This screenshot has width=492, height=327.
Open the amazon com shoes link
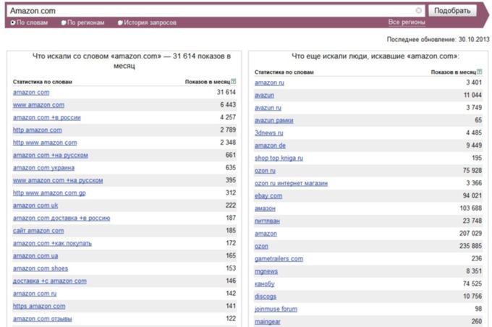[41, 268]
